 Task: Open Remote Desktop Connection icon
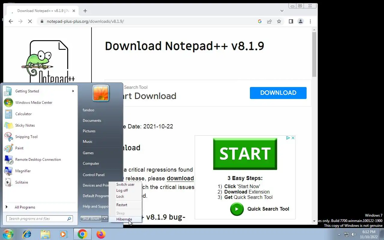pyautogui.click(x=8, y=160)
